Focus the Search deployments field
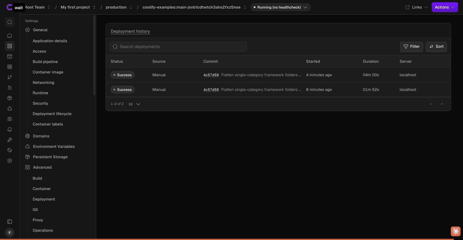The height and width of the screenshot is (240, 463). pyautogui.click(x=178, y=47)
